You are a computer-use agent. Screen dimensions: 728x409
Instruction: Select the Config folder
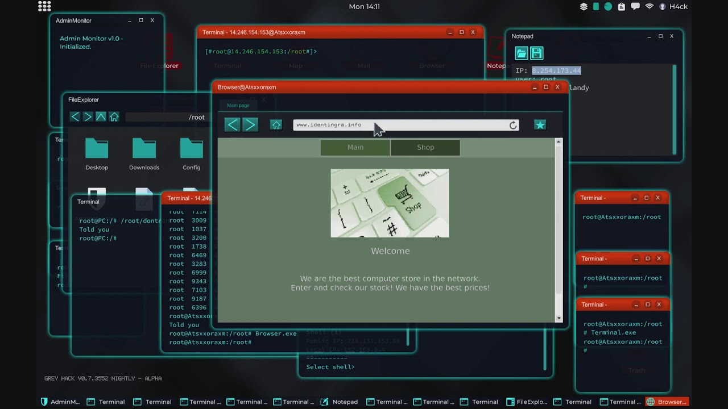(x=191, y=154)
